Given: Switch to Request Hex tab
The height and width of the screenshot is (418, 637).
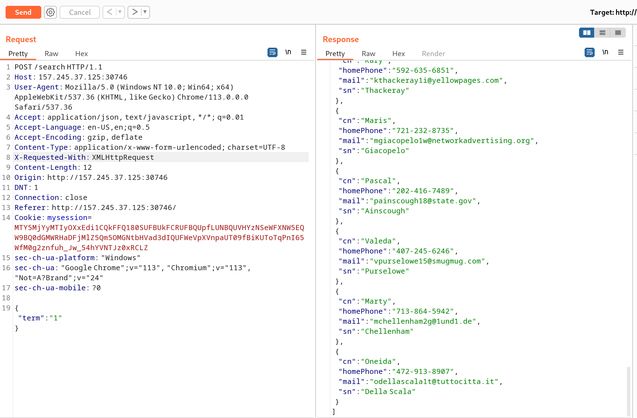Looking at the screenshot, I should click(81, 54).
